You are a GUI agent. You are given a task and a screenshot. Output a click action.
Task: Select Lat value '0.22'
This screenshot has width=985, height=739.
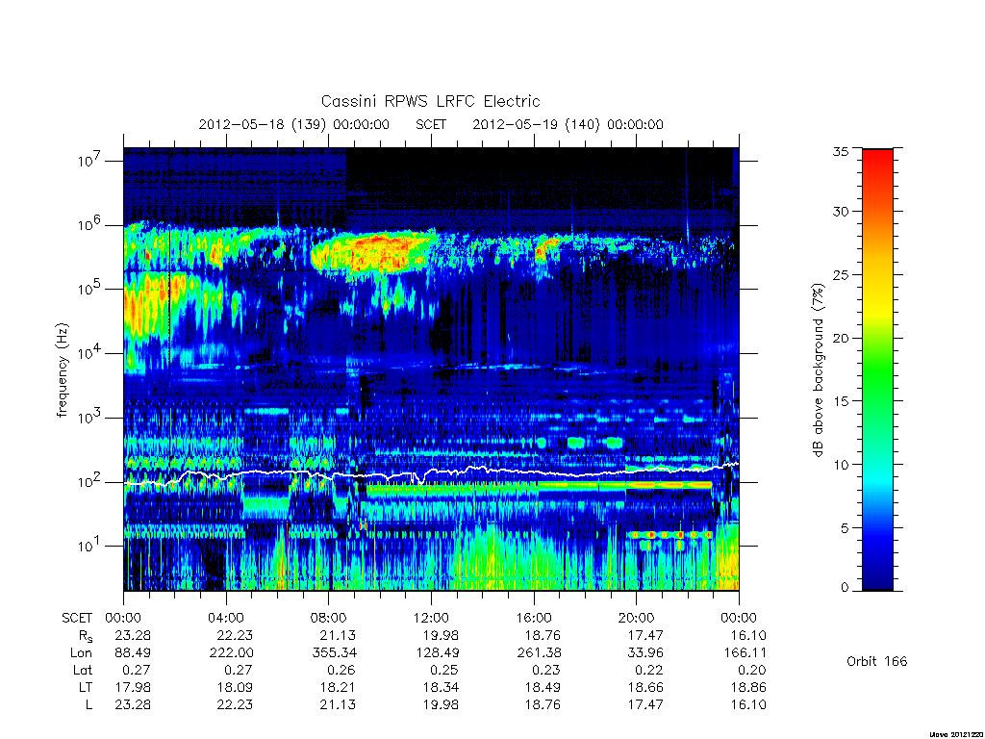tap(649, 670)
